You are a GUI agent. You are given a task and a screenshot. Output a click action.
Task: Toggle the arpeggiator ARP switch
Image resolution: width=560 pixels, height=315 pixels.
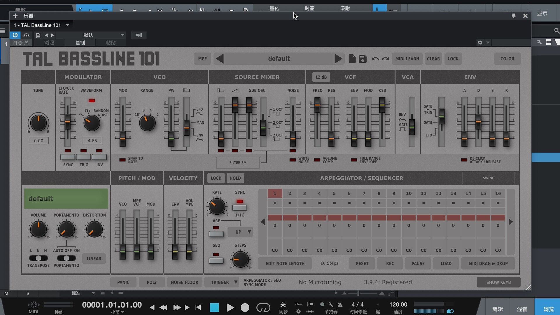click(x=216, y=234)
